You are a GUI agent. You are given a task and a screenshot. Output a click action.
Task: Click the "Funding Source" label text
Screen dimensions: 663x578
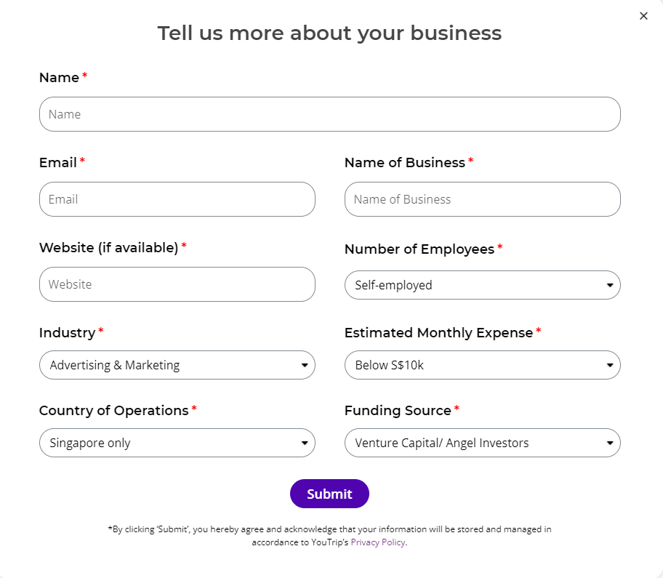point(398,410)
